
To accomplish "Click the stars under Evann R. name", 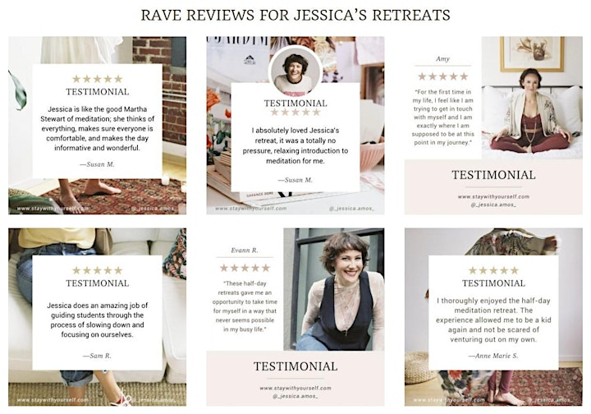I will pyautogui.click(x=245, y=268).
